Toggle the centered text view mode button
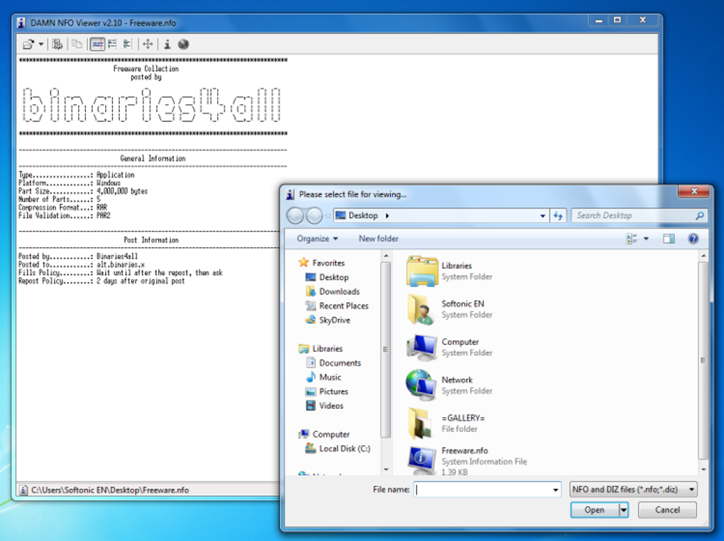 coord(97,44)
